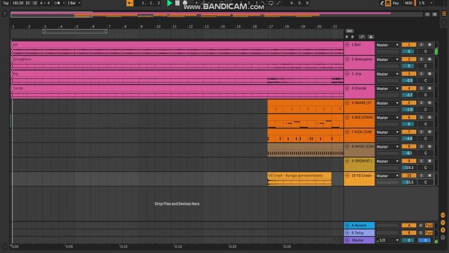Image resolution: width=449 pixels, height=253 pixels.
Task: Deactivate track 3 Arp activator
Action: tap(409, 74)
